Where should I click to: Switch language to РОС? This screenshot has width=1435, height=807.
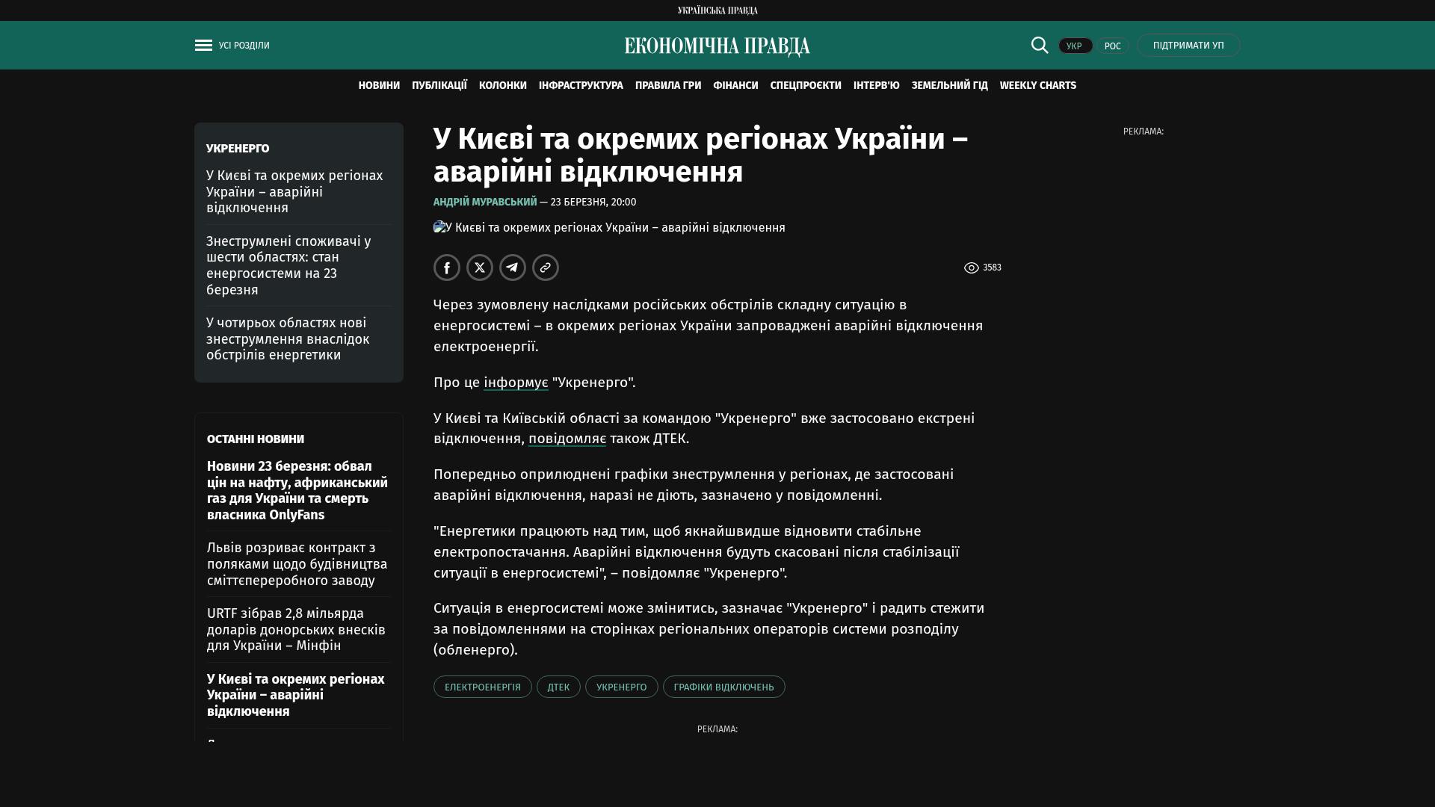(1112, 46)
